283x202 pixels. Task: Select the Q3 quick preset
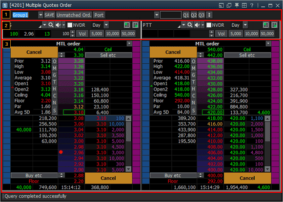point(202,15)
